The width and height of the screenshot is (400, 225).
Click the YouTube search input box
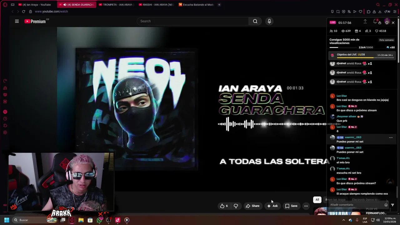point(193,21)
